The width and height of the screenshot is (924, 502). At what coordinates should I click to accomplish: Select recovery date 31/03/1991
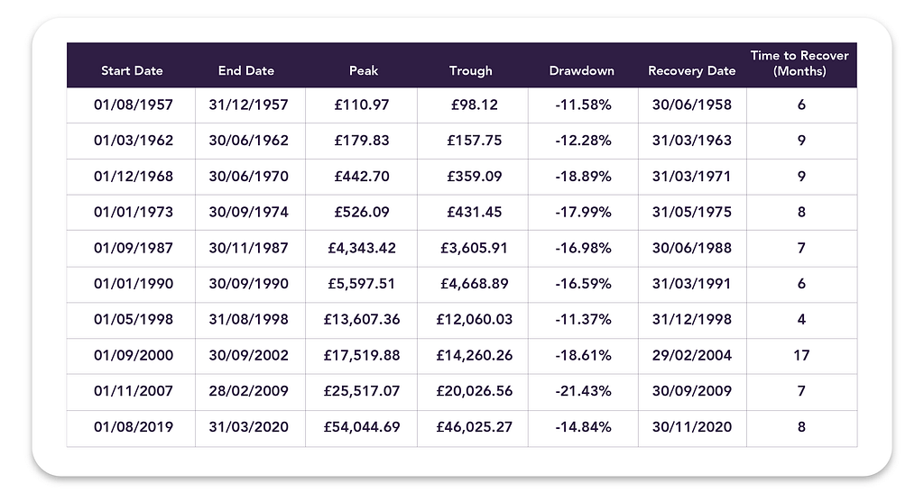click(692, 284)
